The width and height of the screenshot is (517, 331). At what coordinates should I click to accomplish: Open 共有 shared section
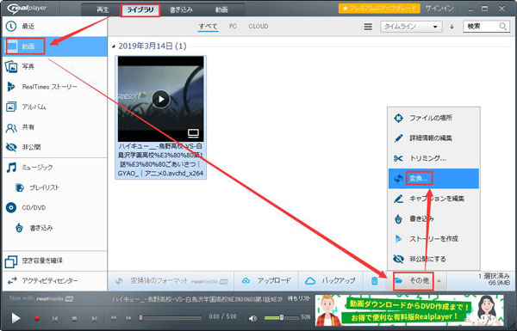click(54, 127)
